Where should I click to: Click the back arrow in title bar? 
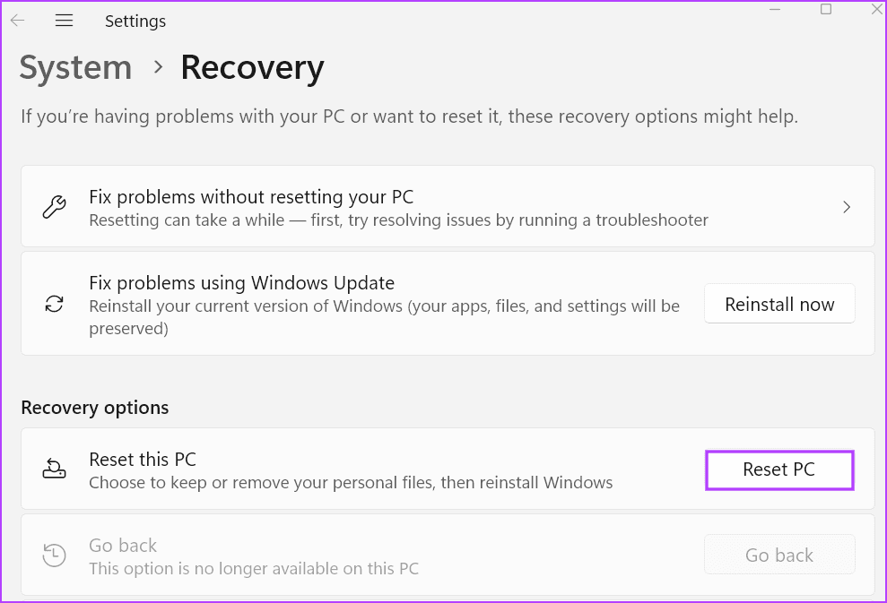point(17,21)
